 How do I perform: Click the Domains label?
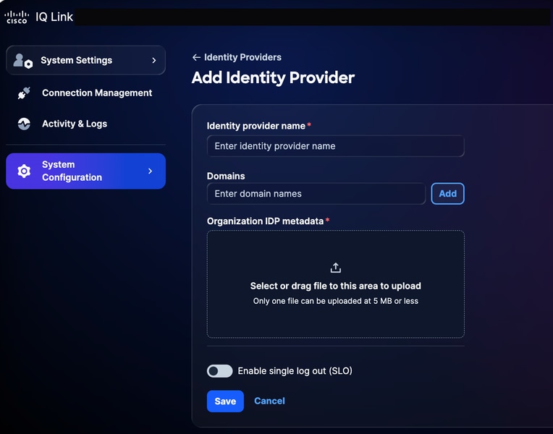click(226, 176)
